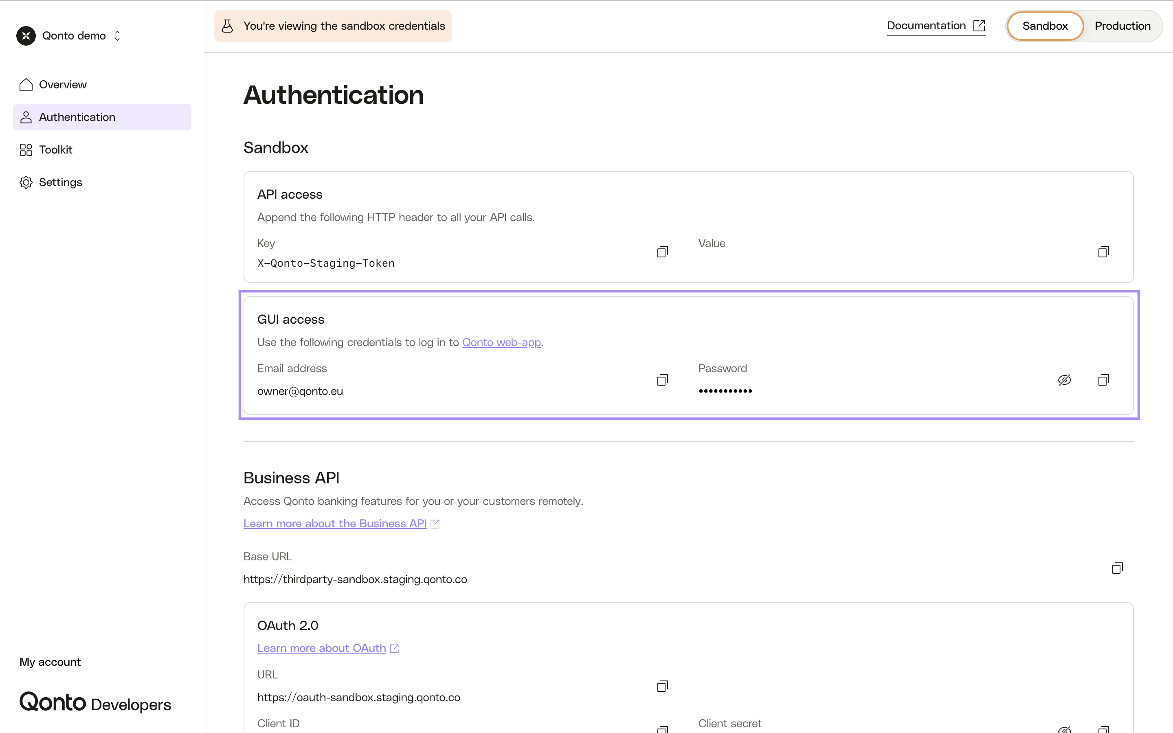Reveal the GUI access password
The height and width of the screenshot is (733, 1173).
point(1064,380)
